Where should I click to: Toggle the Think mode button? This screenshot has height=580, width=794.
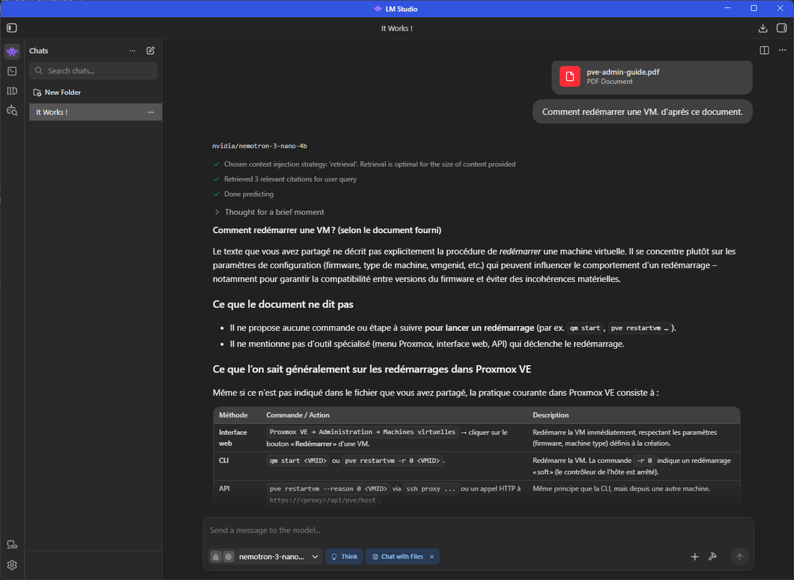tap(344, 556)
